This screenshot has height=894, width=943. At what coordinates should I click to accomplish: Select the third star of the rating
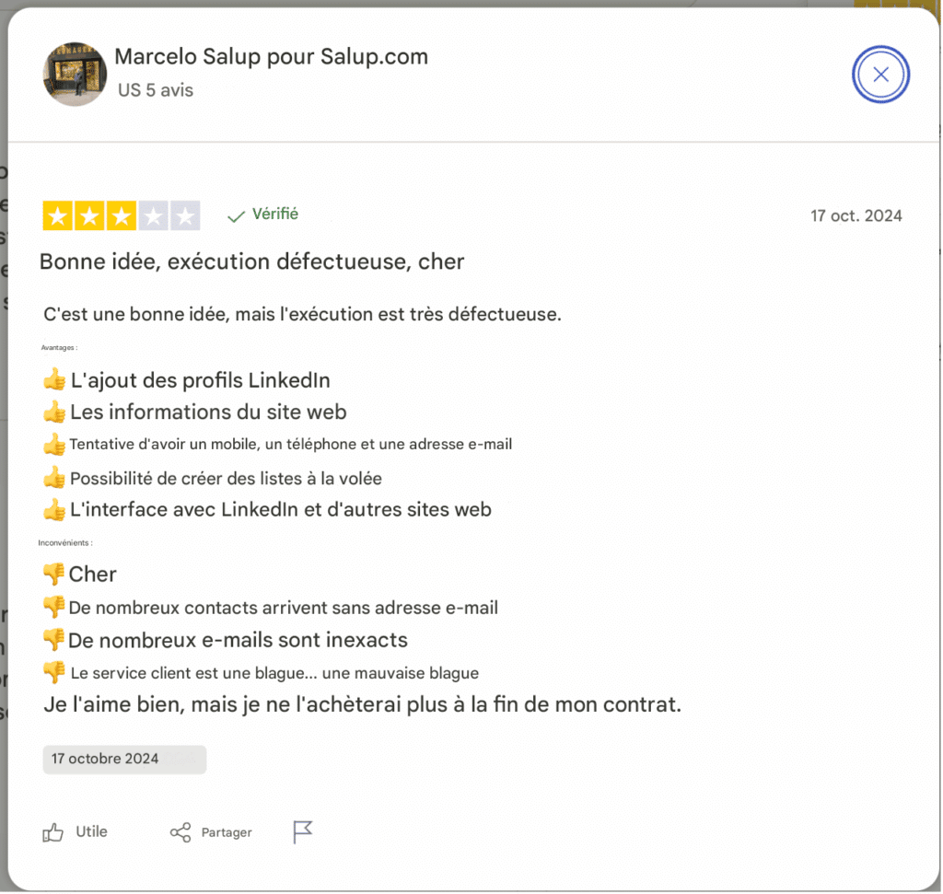(x=122, y=215)
